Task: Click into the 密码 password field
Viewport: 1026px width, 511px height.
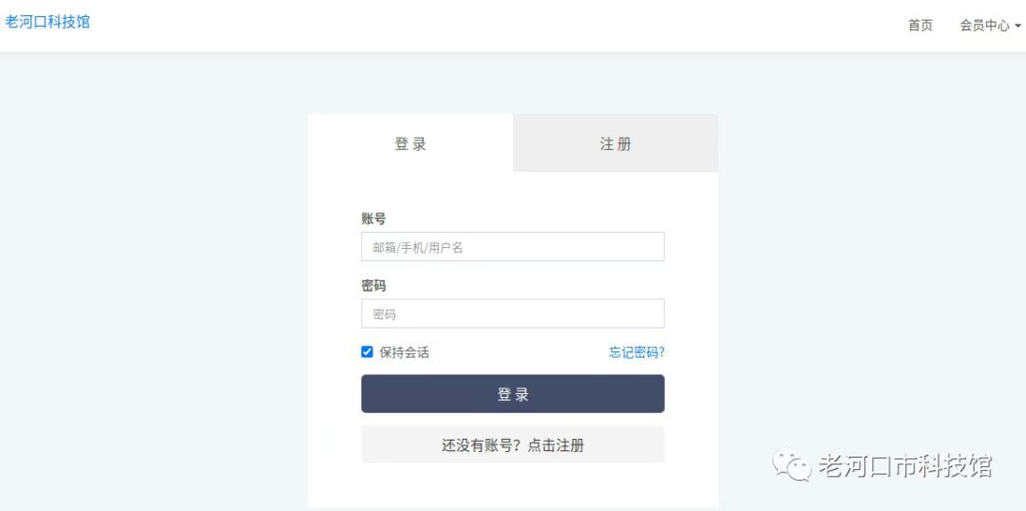Action: (513, 314)
